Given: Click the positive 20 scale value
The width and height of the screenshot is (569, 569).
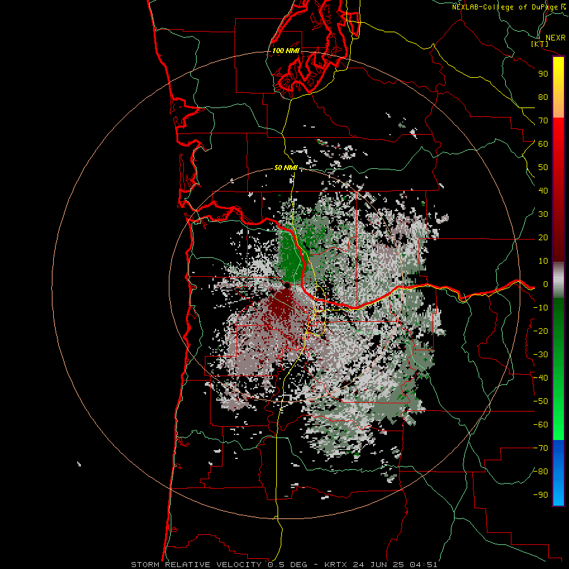Looking at the screenshot, I should (x=543, y=238).
